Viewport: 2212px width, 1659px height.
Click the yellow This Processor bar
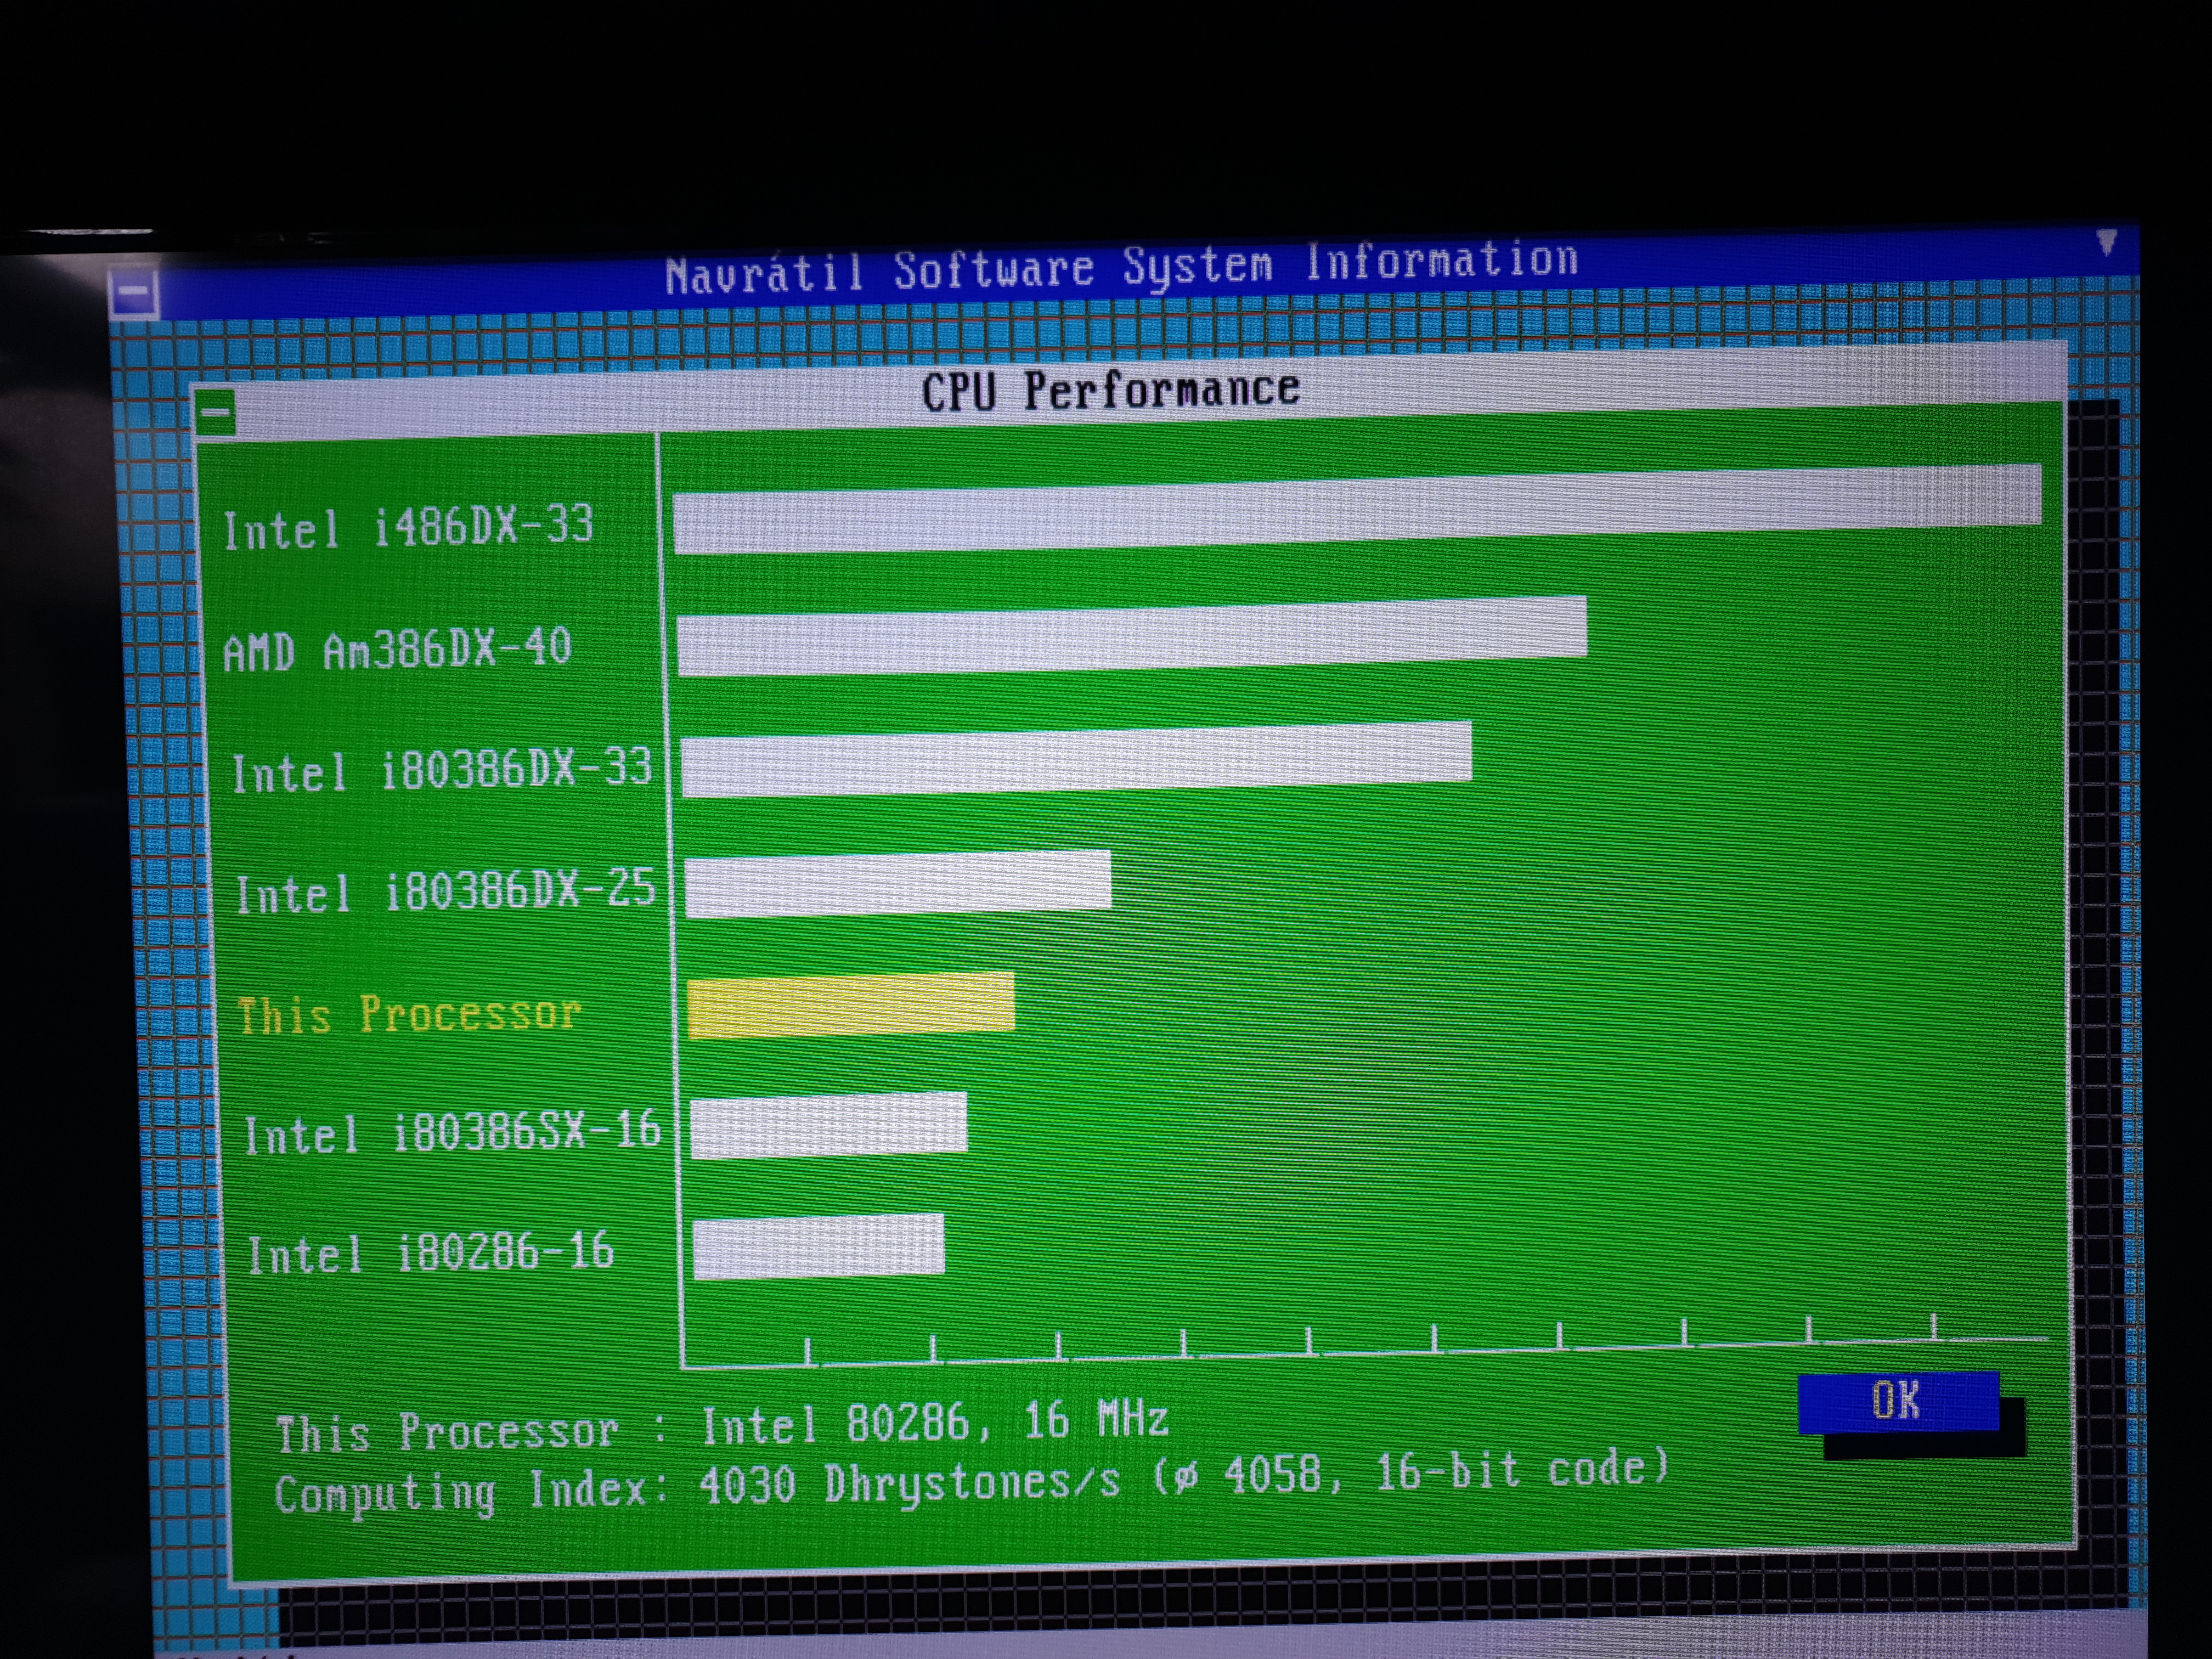[851, 1005]
